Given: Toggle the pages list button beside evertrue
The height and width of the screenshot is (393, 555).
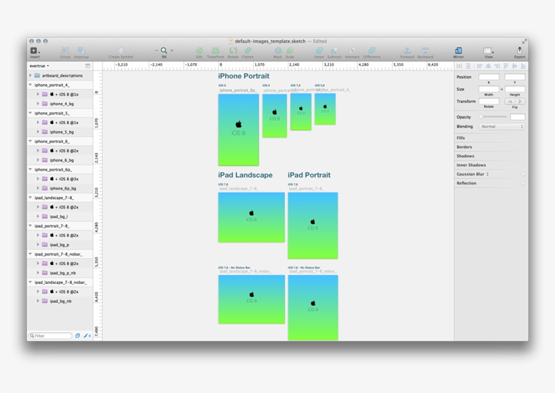Looking at the screenshot, I should [x=87, y=66].
